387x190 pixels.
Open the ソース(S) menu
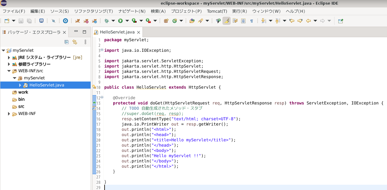60,11
